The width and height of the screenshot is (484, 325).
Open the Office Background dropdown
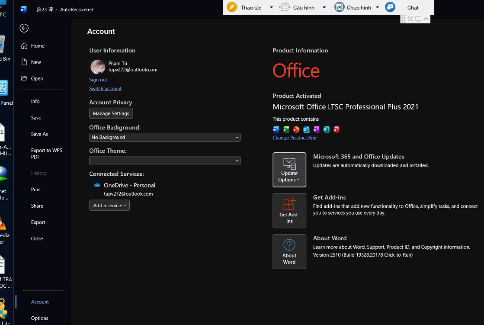(x=165, y=137)
